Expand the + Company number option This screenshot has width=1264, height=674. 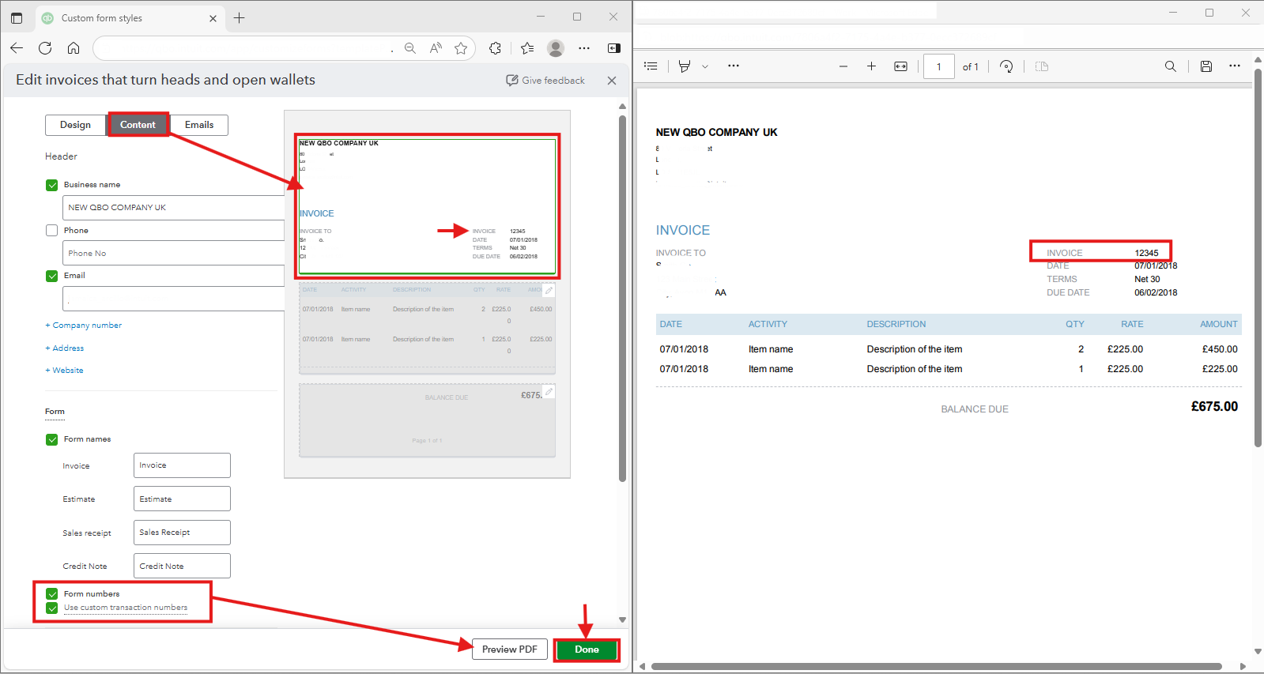coord(84,326)
